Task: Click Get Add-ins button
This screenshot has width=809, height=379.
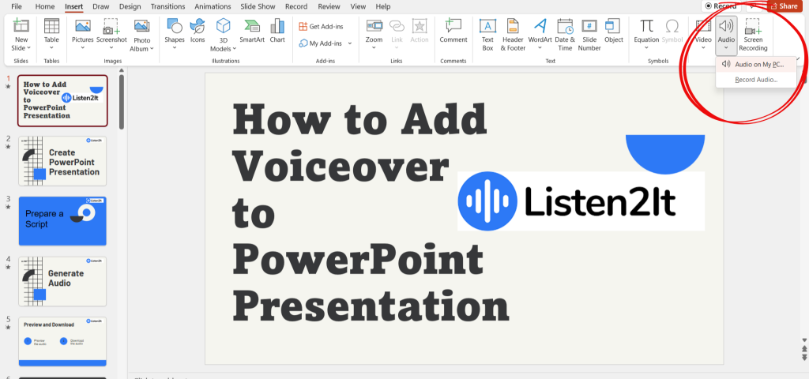Action: tap(321, 26)
